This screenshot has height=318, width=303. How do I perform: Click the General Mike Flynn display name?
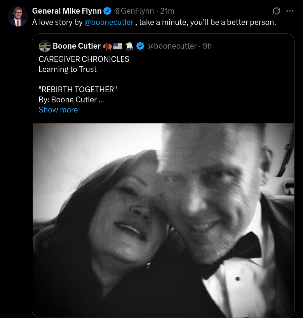coord(66,11)
